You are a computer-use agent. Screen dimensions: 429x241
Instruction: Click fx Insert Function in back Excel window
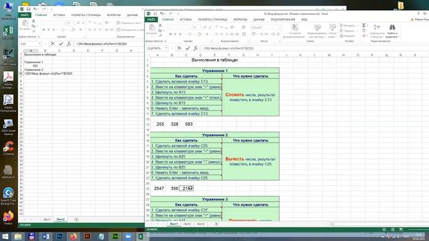[68, 44]
